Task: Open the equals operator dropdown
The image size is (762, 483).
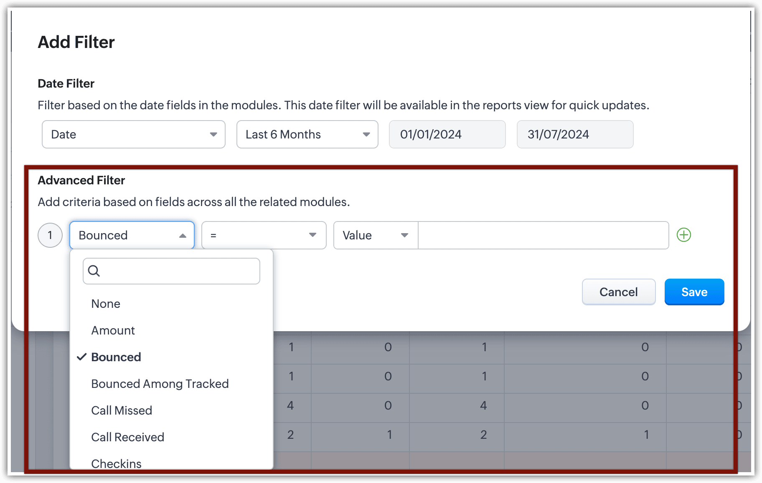Action: (x=264, y=235)
